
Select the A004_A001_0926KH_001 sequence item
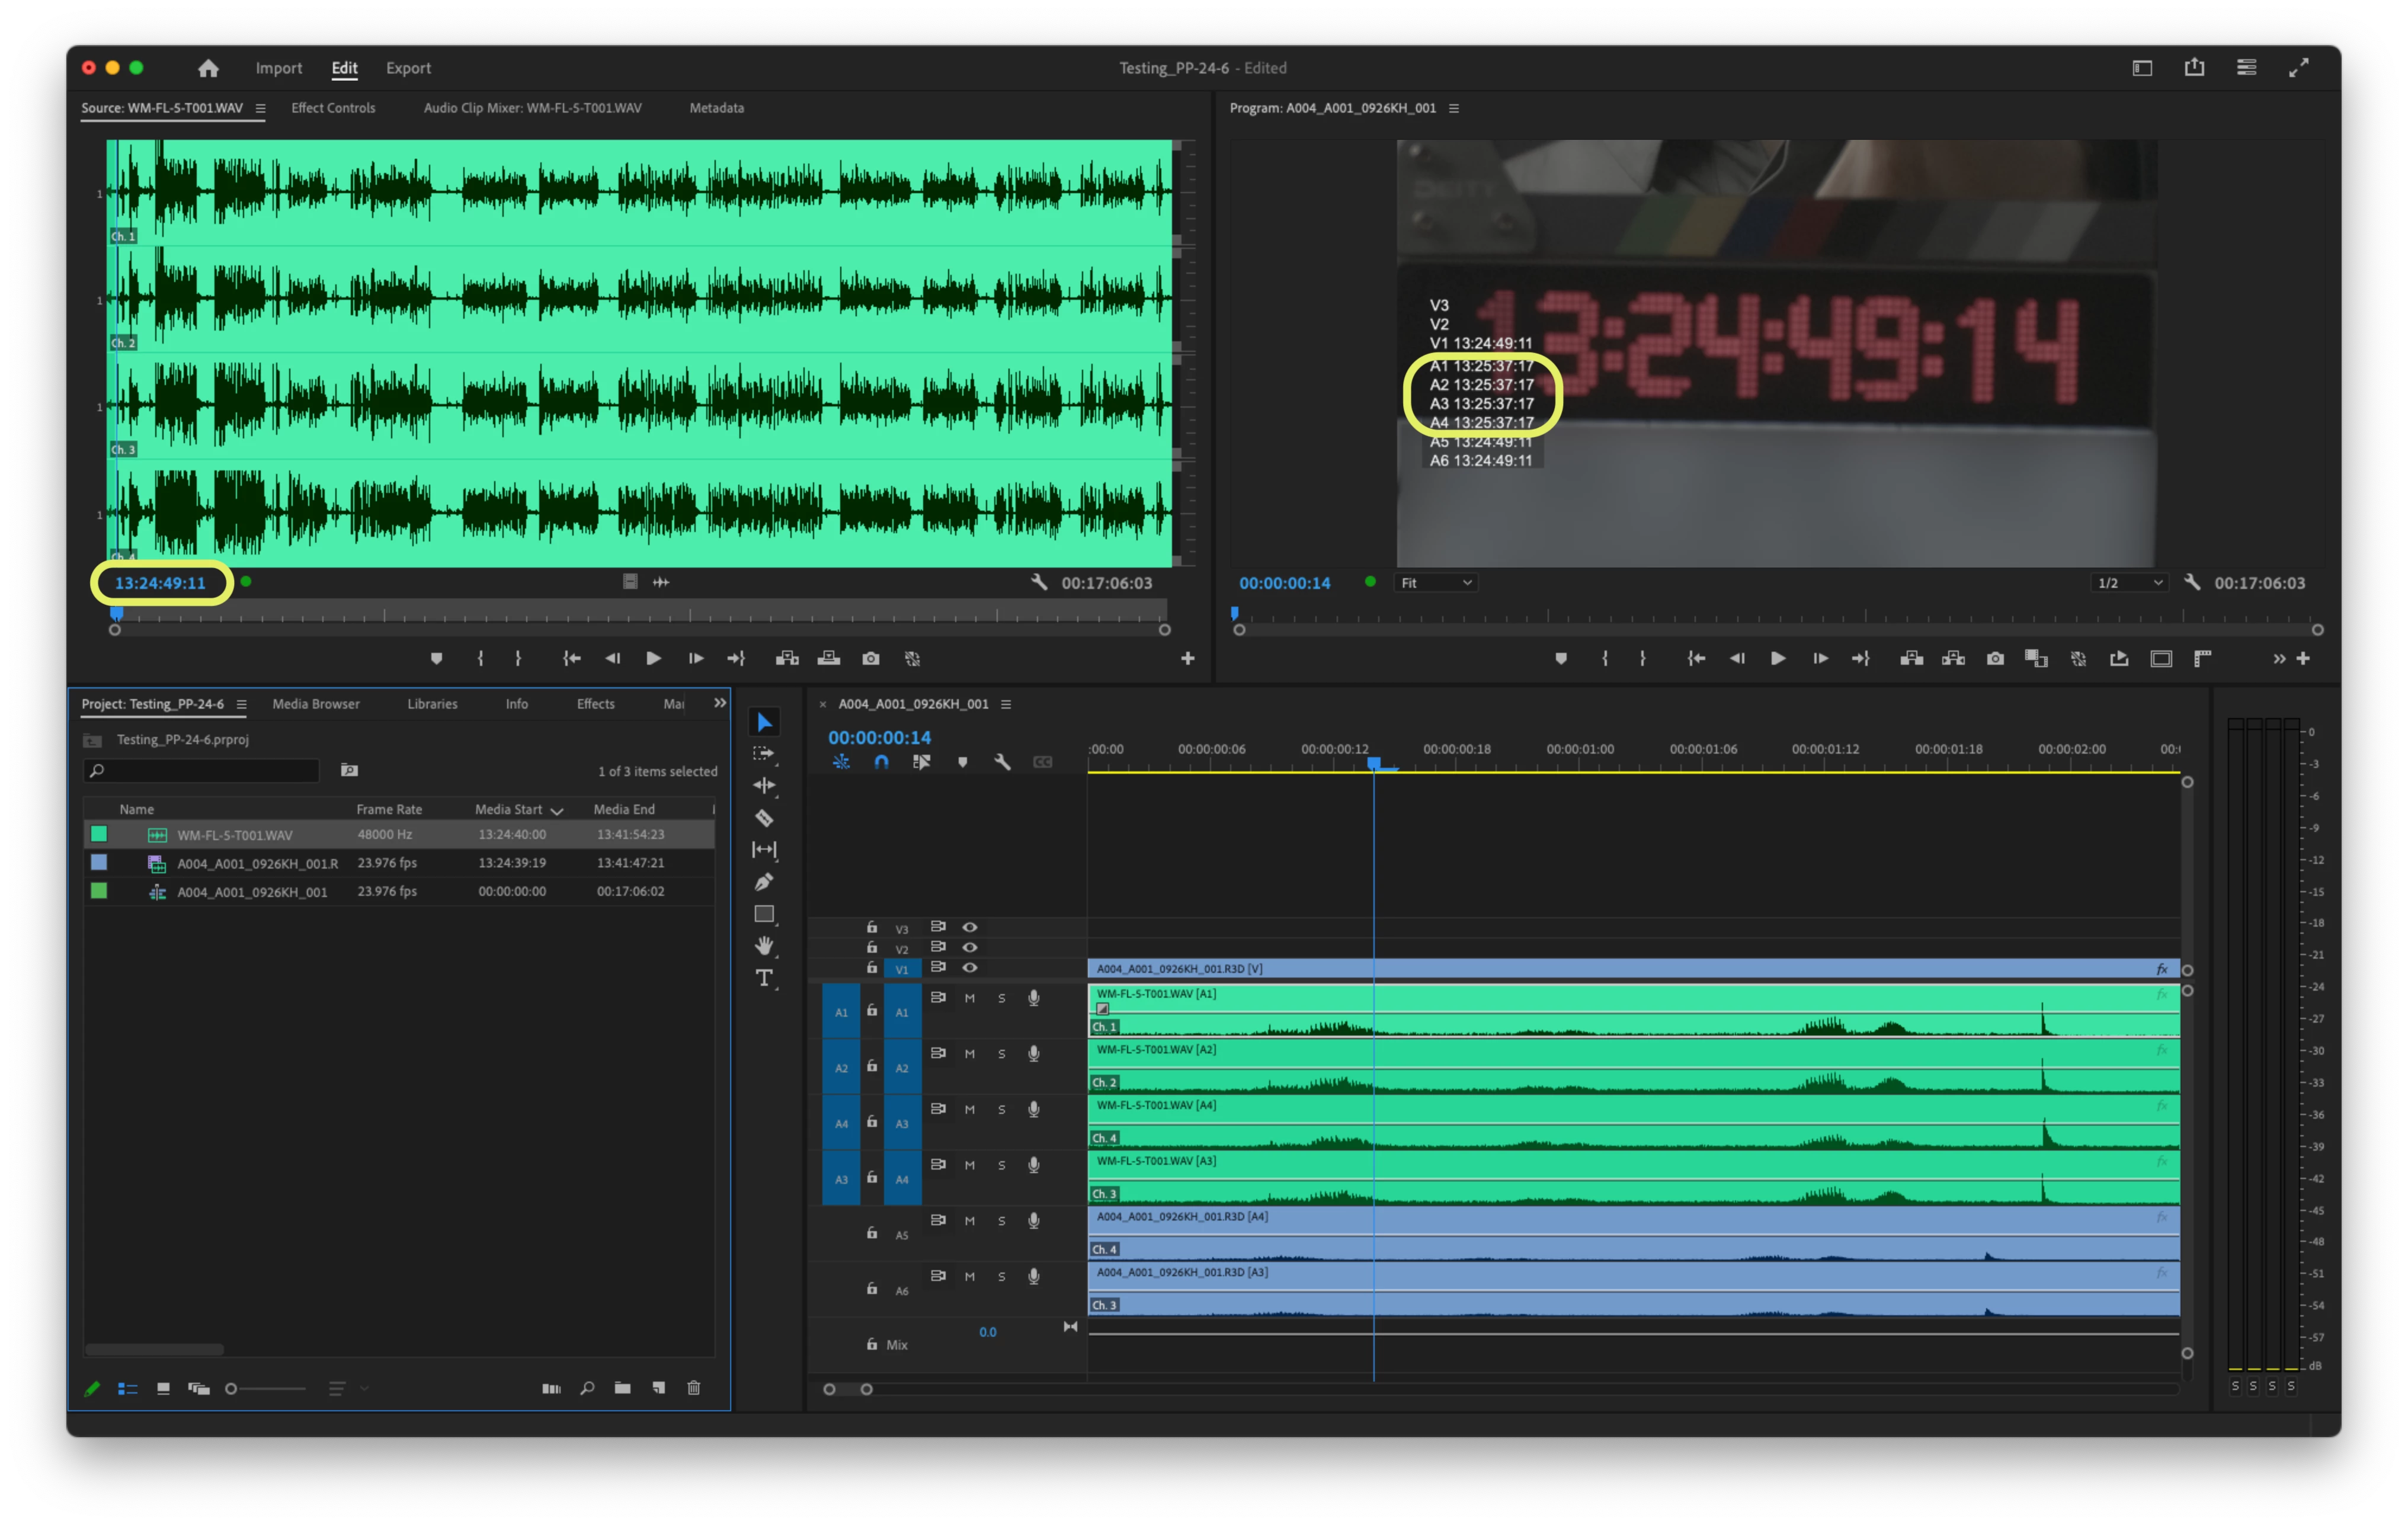click(252, 892)
